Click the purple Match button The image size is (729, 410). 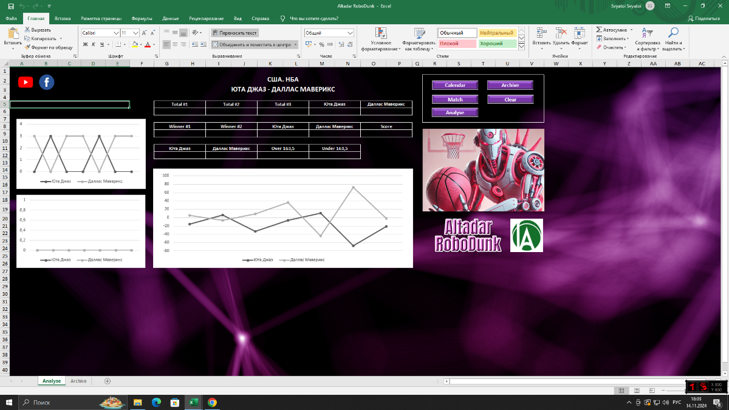[x=455, y=99]
